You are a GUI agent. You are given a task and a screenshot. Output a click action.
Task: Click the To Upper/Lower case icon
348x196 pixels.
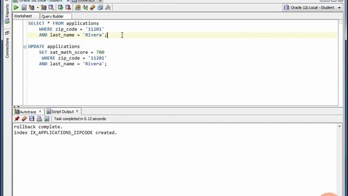pyautogui.click(x=85, y=8)
